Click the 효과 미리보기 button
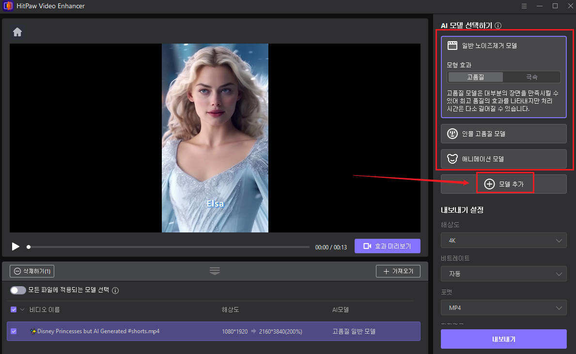Image resolution: width=576 pixels, height=354 pixels. [x=387, y=246]
